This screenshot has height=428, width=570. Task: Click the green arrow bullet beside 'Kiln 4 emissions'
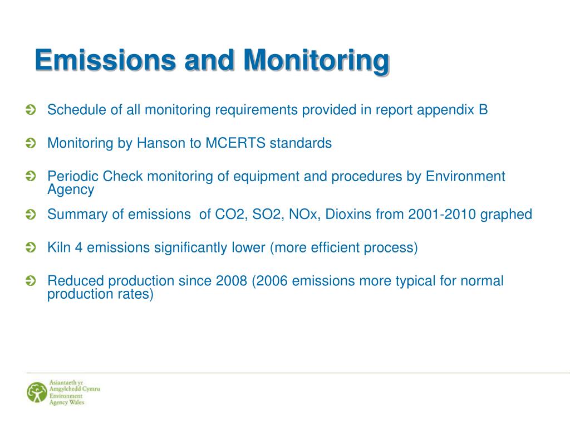[x=31, y=247]
